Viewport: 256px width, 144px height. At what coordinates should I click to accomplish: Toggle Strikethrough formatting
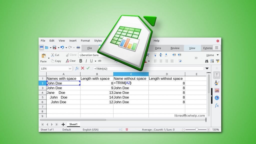click(x=99, y=61)
